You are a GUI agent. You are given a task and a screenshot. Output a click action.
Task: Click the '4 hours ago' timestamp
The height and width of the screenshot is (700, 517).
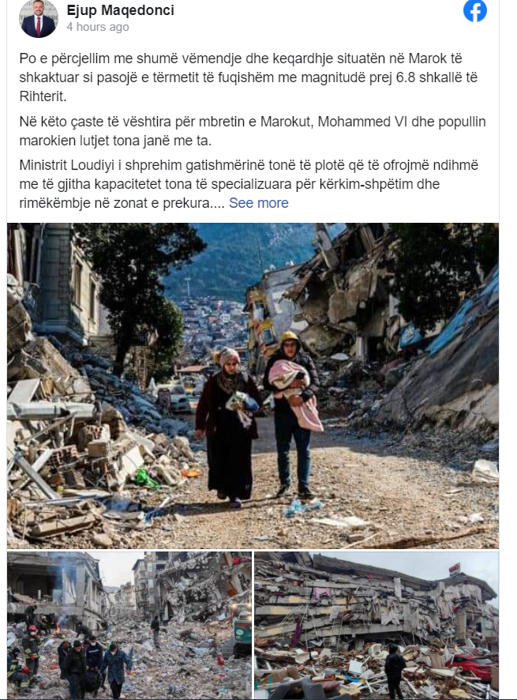click(98, 27)
